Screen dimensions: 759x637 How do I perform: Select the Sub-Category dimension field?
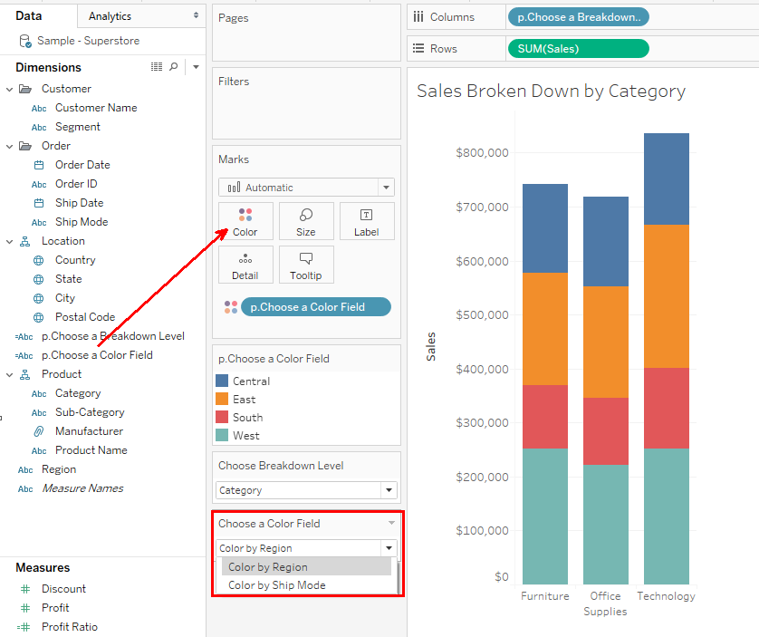point(90,412)
